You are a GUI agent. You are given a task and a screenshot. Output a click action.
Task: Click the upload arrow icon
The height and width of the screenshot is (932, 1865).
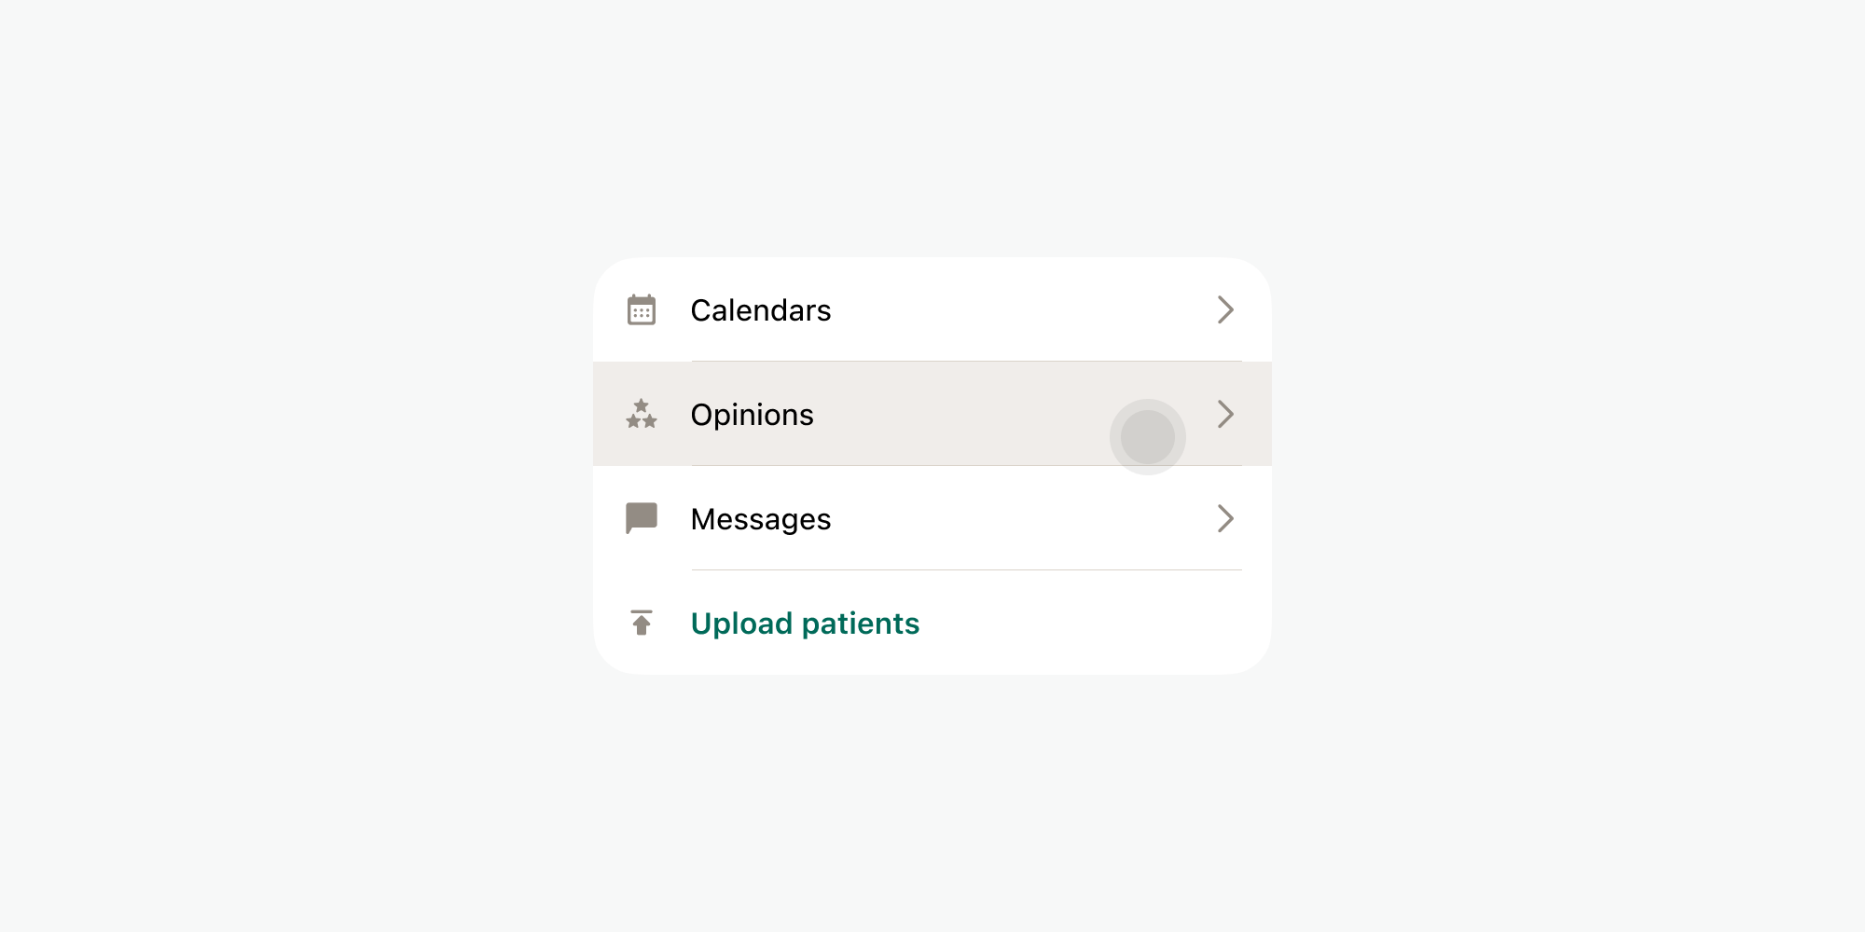coord(642,623)
